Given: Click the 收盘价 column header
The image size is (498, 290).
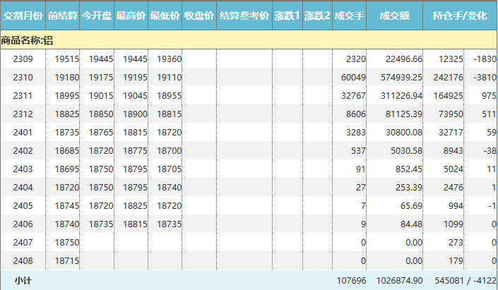Looking at the screenshot, I should [199, 15].
